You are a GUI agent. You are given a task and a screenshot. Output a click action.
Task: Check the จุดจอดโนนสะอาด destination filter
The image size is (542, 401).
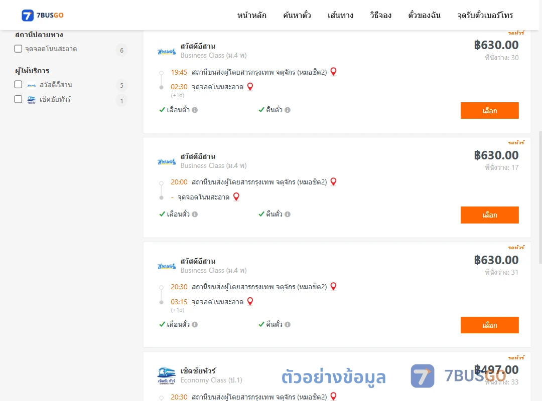[x=19, y=49]
